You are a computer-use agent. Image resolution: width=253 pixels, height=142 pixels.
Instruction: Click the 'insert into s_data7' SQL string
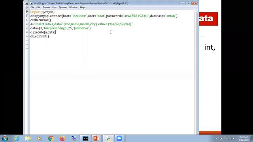[x=83, y=24]
